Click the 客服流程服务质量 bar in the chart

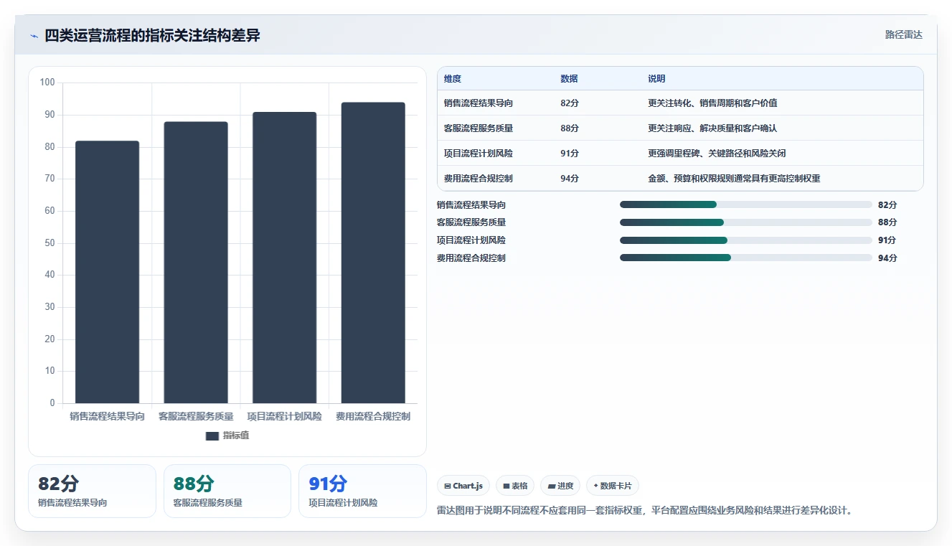click(x=196, y=263)
